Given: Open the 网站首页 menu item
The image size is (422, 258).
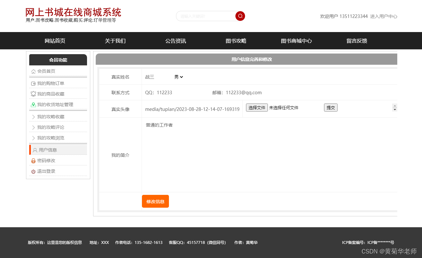Looking at the screenshot, I should coord(55,41).
